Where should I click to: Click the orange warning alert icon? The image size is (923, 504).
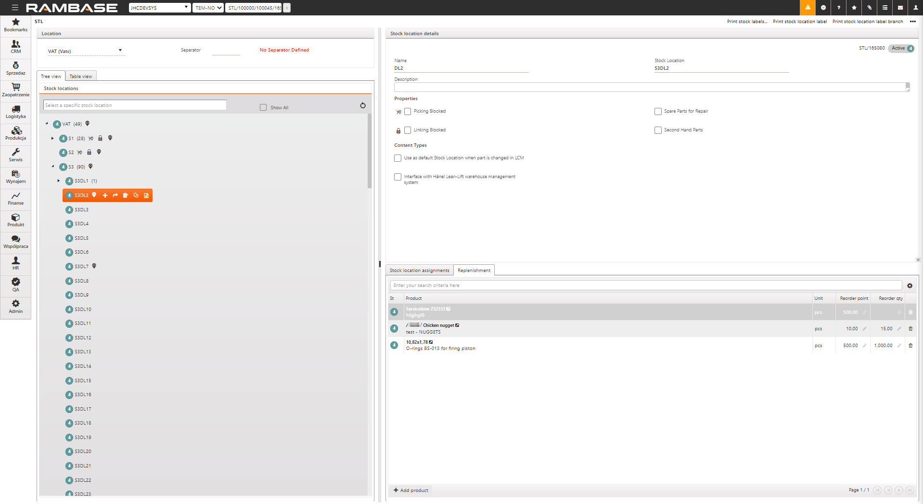click(x=808, y=8)
